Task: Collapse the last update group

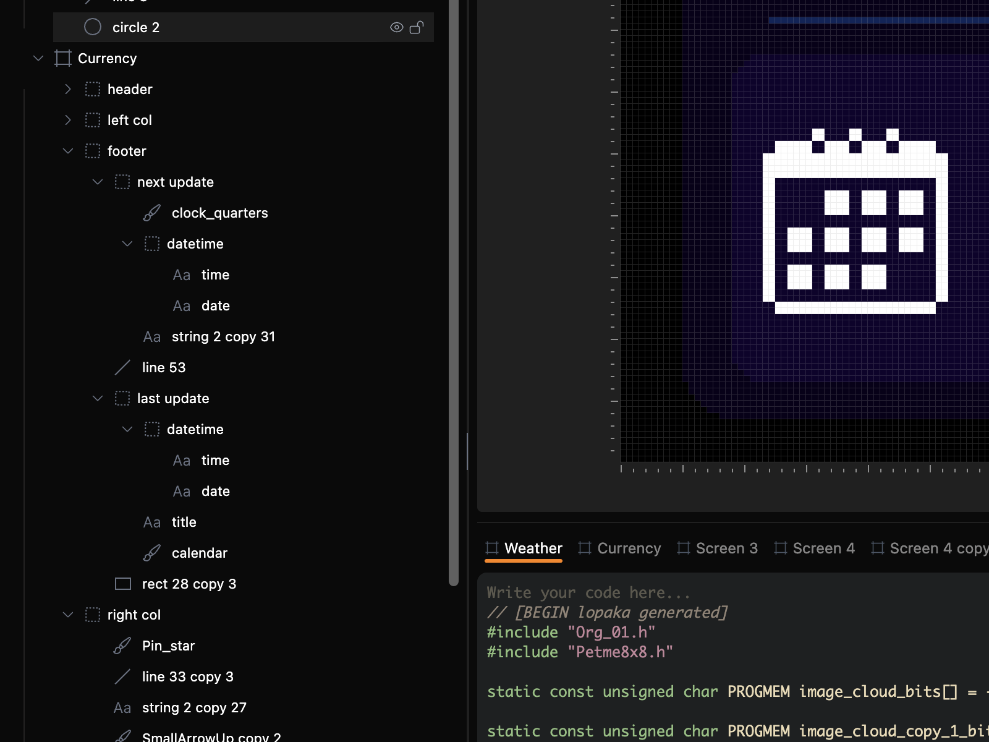Action: (98, 398)
